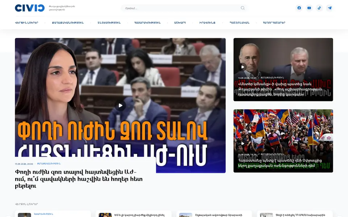Open the ՔԱՂԱՔԱԿԱՆՈՒԹՅՈՒՆ menu item
The height and width of the screenshot is (217, 348).
click(68, 22)
